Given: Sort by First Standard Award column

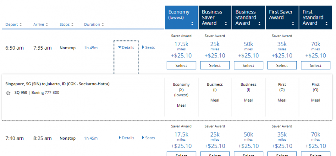Looking at the screenshot, I should click(315, 17).
